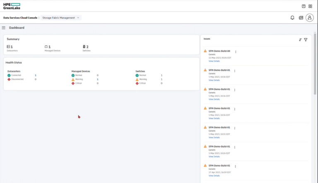Click the Switches heading in Health Status
This screenshot has width=318, height=183.
click(140, 71)
